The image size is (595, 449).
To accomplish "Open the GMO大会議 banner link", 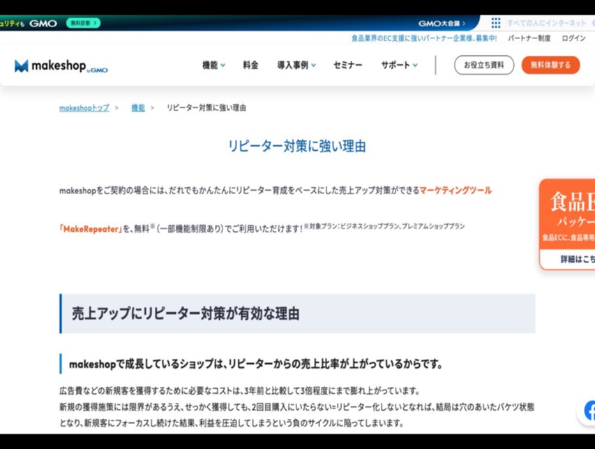I will coord(442,24).
